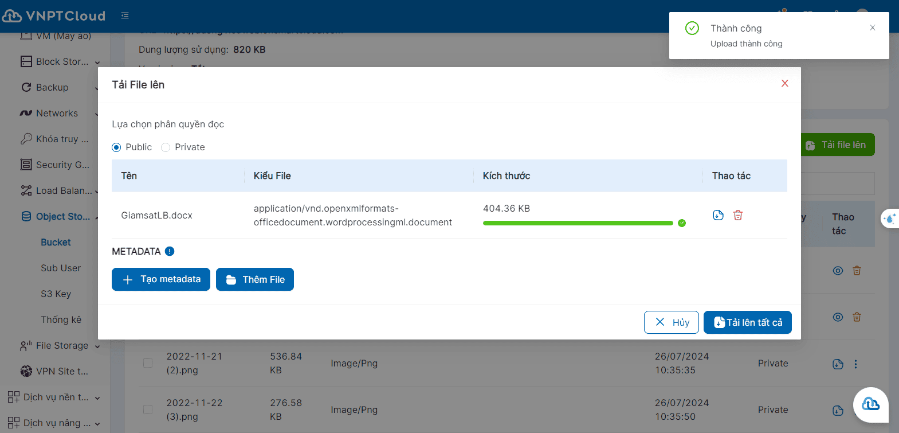The height and width of the screenshot is (433, 899).
Task: Open the Thống kê submenu item
Action: click(x=61, y=319)
